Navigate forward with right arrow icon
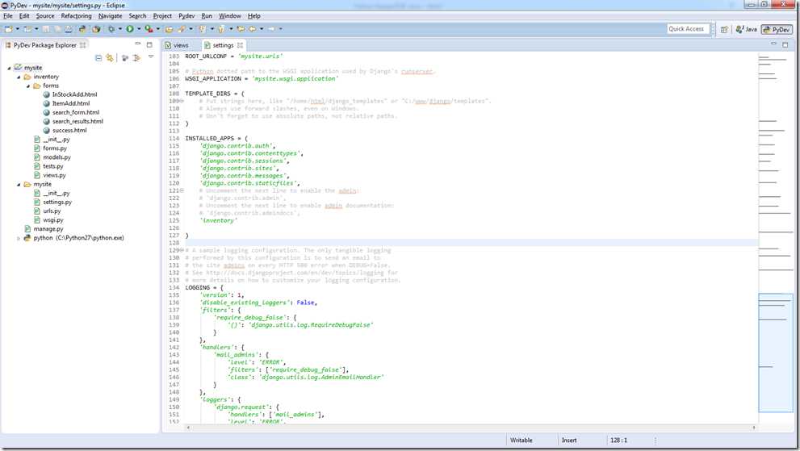Screen dimensions: 800x451 (271, 29)
